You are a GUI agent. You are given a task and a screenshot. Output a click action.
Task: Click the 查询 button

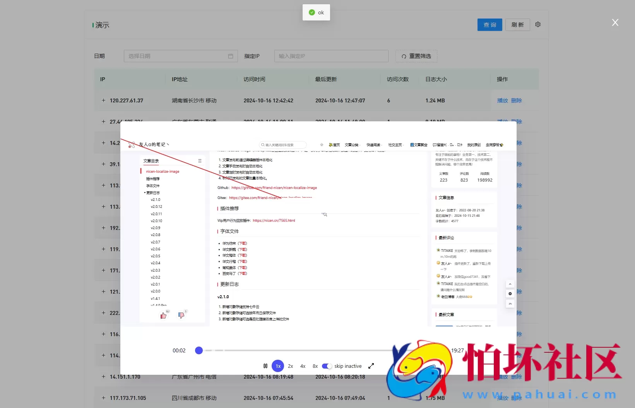490,24
